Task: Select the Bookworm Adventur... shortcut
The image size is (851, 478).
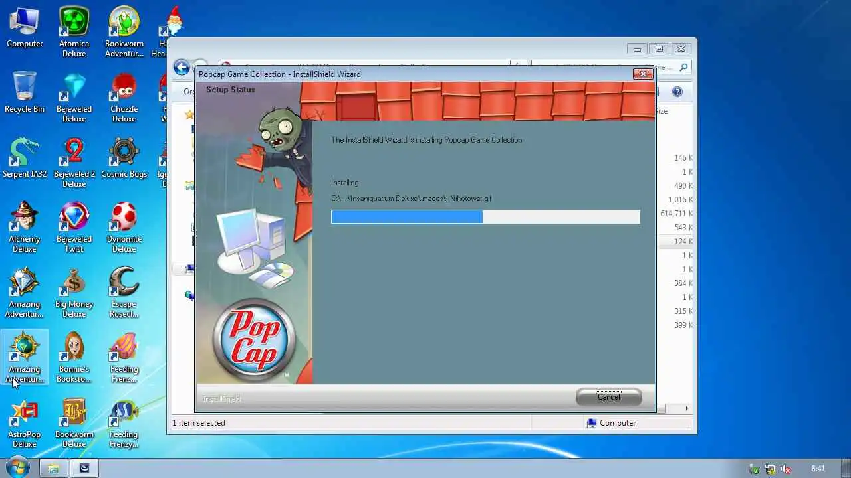Action: click(x=124, y=32)
